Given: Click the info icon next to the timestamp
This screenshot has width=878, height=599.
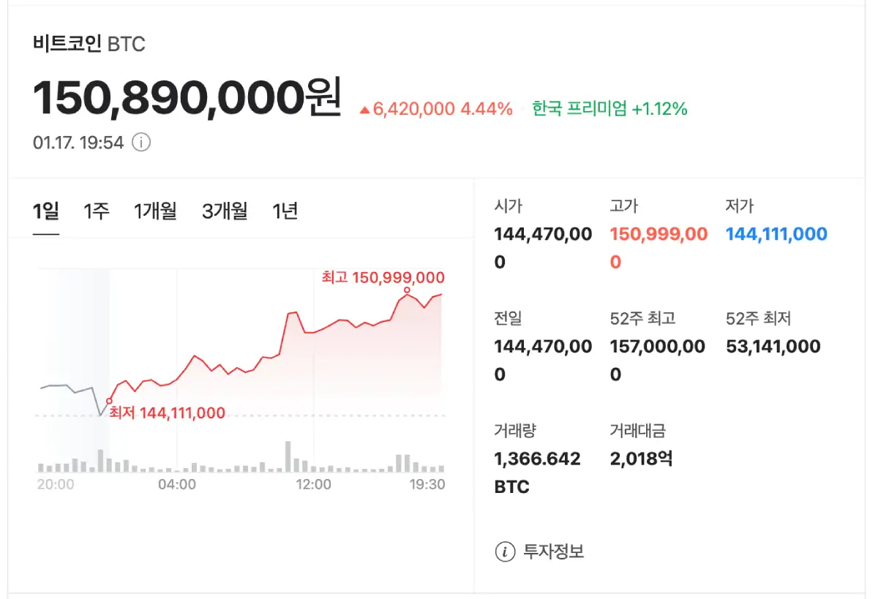Looking at the screenshot, I should (142, 143).
